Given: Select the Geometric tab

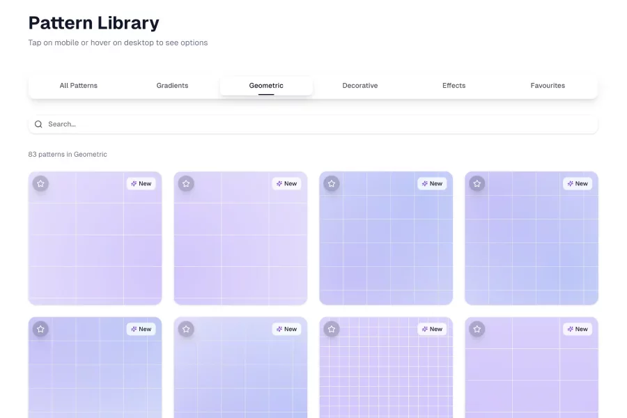Looking at the screenshot, I should 266,86.
